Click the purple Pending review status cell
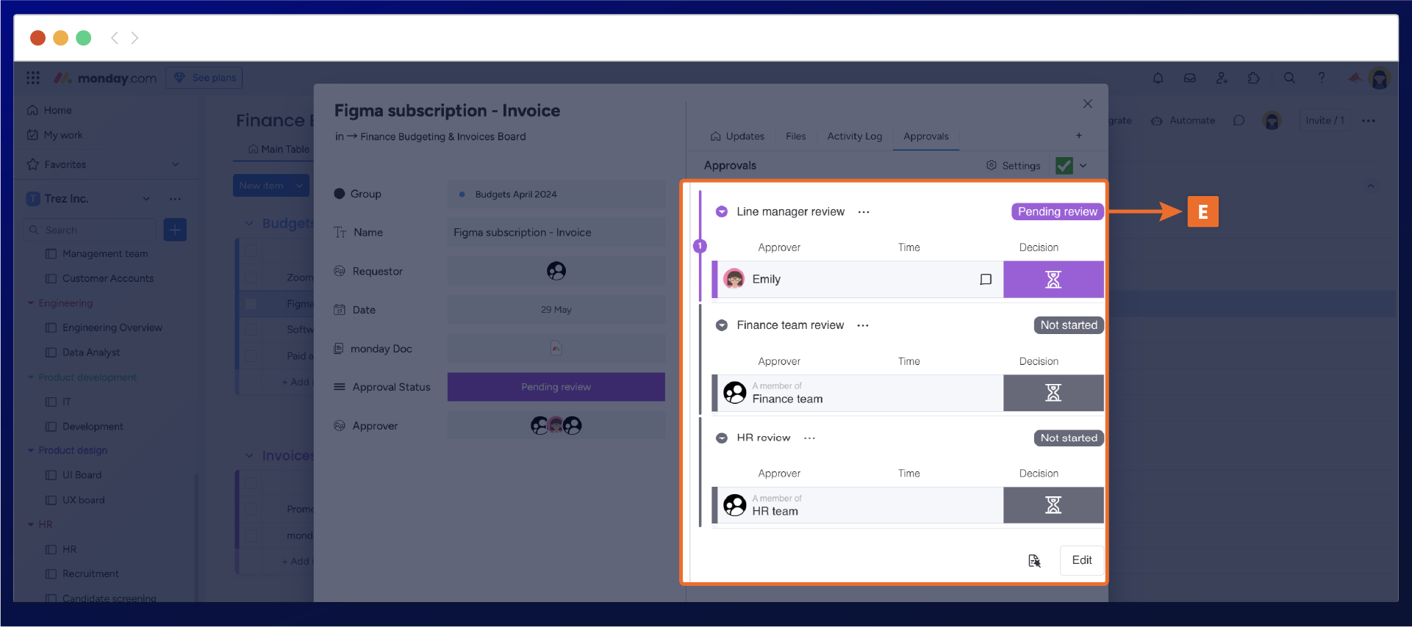Image resolution: width=1412 pixels, height=627 pixels. point(556,387)
